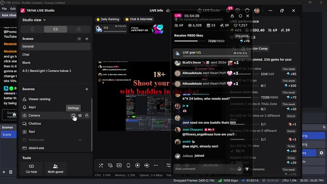Image resolution: width=327 pixels, height=184 pixels.
Task: Open Multi-guest tool
Action: click(x=55, y=169)
